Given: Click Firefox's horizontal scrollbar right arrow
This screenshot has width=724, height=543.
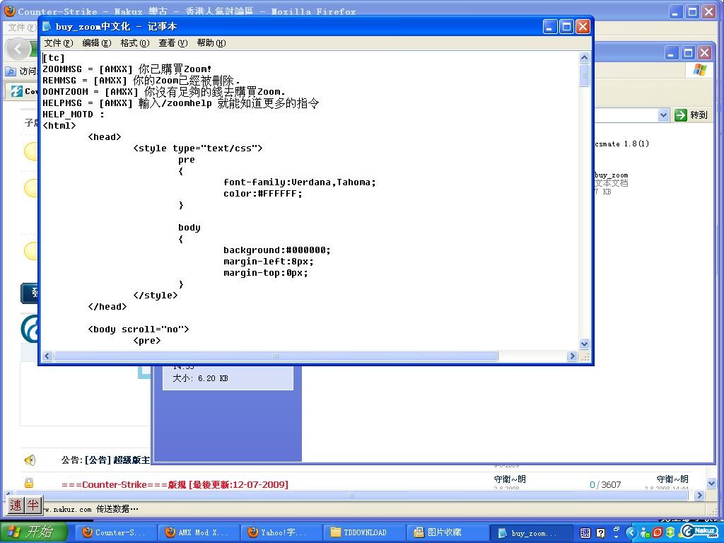Looking at the screenshot, I should click(x=699, y=496).
